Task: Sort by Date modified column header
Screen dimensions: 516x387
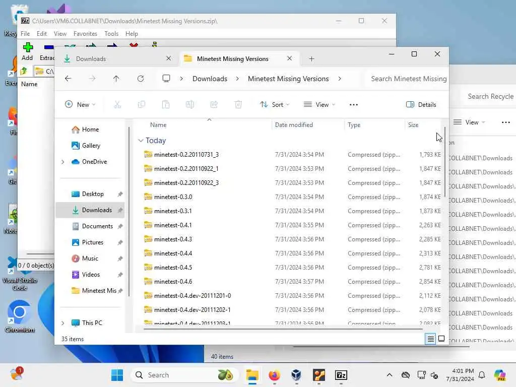Action: click(308, 125)
